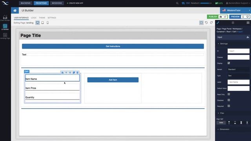Open the Theme tab

(42, 18)
